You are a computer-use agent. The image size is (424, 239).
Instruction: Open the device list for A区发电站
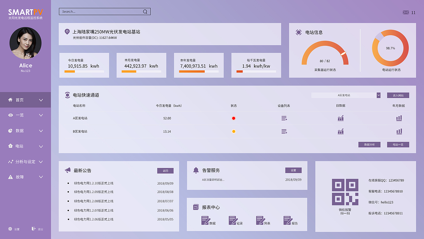(x=284, y=118)
